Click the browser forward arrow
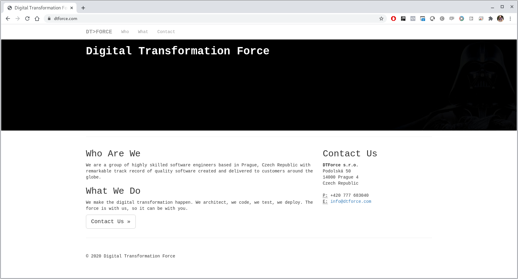Screen dimensions: 518x279 18,19
